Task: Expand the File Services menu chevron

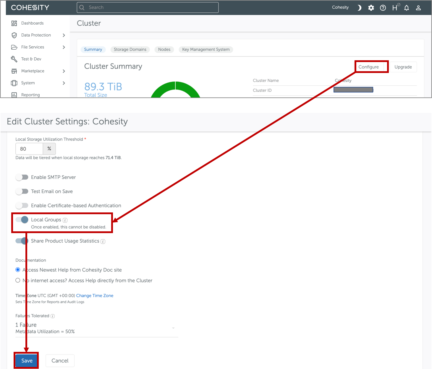Action: 64,47
